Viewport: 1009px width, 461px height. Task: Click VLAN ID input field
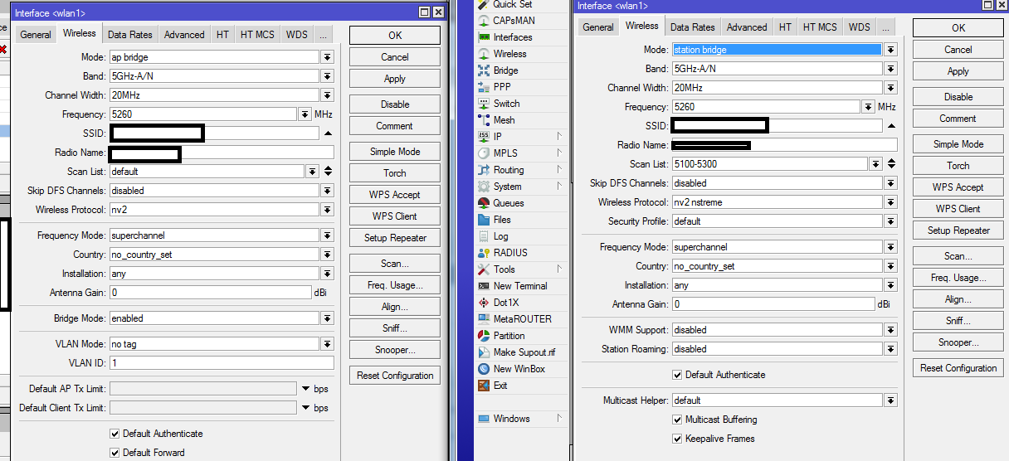tap(222, 363)
